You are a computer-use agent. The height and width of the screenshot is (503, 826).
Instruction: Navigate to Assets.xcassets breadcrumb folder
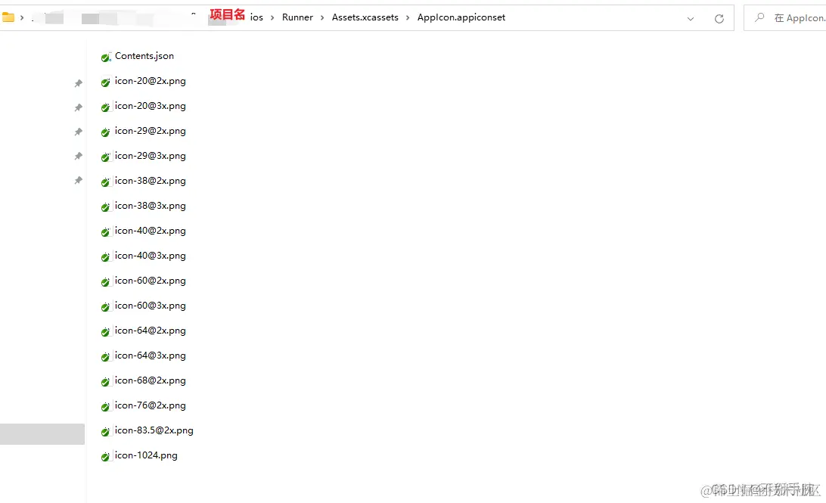pos(365,17)
